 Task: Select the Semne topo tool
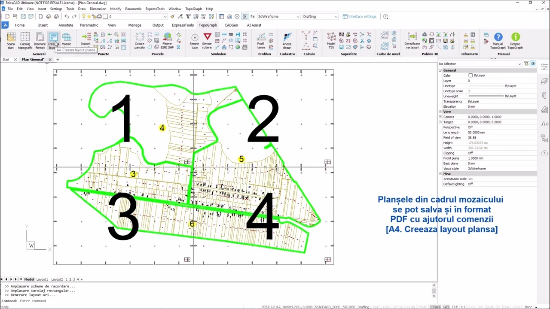point(195,41)
